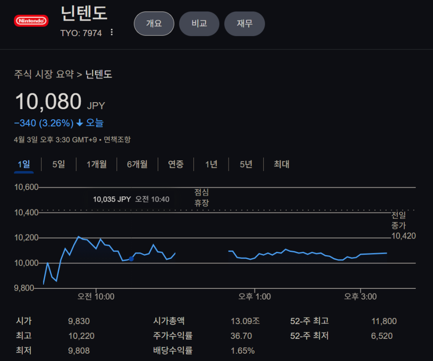Click the down arrow next to 오늘
Viewport: 433px width, 361px height.
[80, 123]
